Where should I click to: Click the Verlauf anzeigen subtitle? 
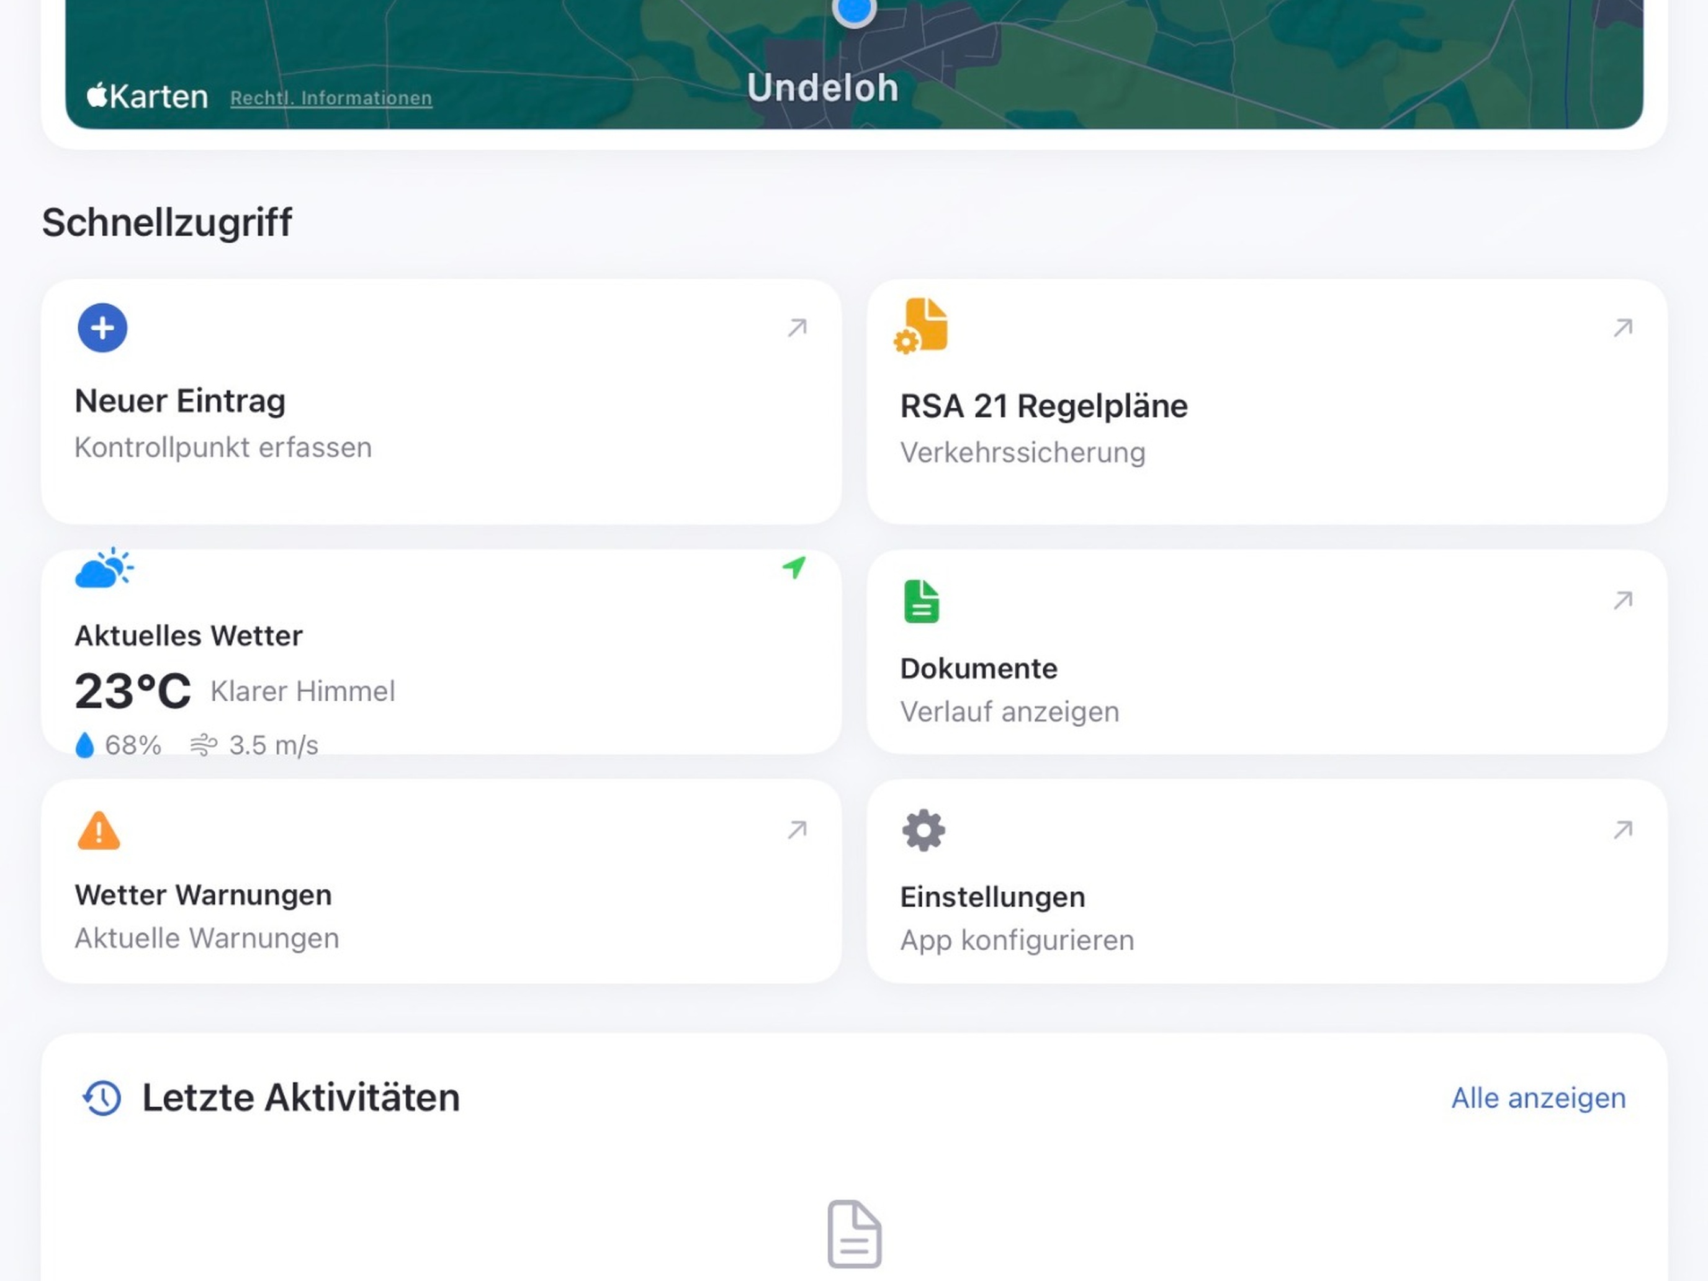pos(1009,712)
